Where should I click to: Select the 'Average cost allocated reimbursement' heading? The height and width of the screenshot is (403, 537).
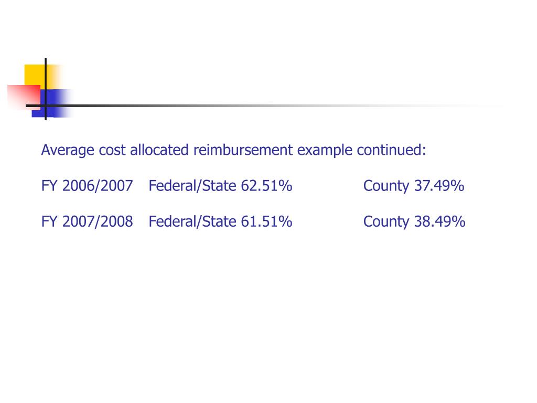(x=167, y=150)
